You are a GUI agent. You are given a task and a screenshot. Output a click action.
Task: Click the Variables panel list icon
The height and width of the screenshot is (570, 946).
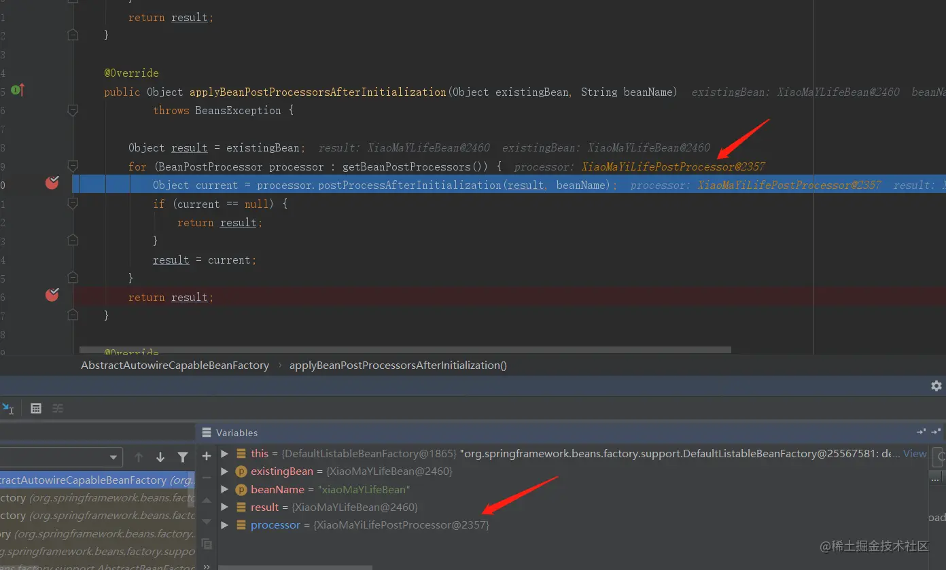[x=207, y=433]
